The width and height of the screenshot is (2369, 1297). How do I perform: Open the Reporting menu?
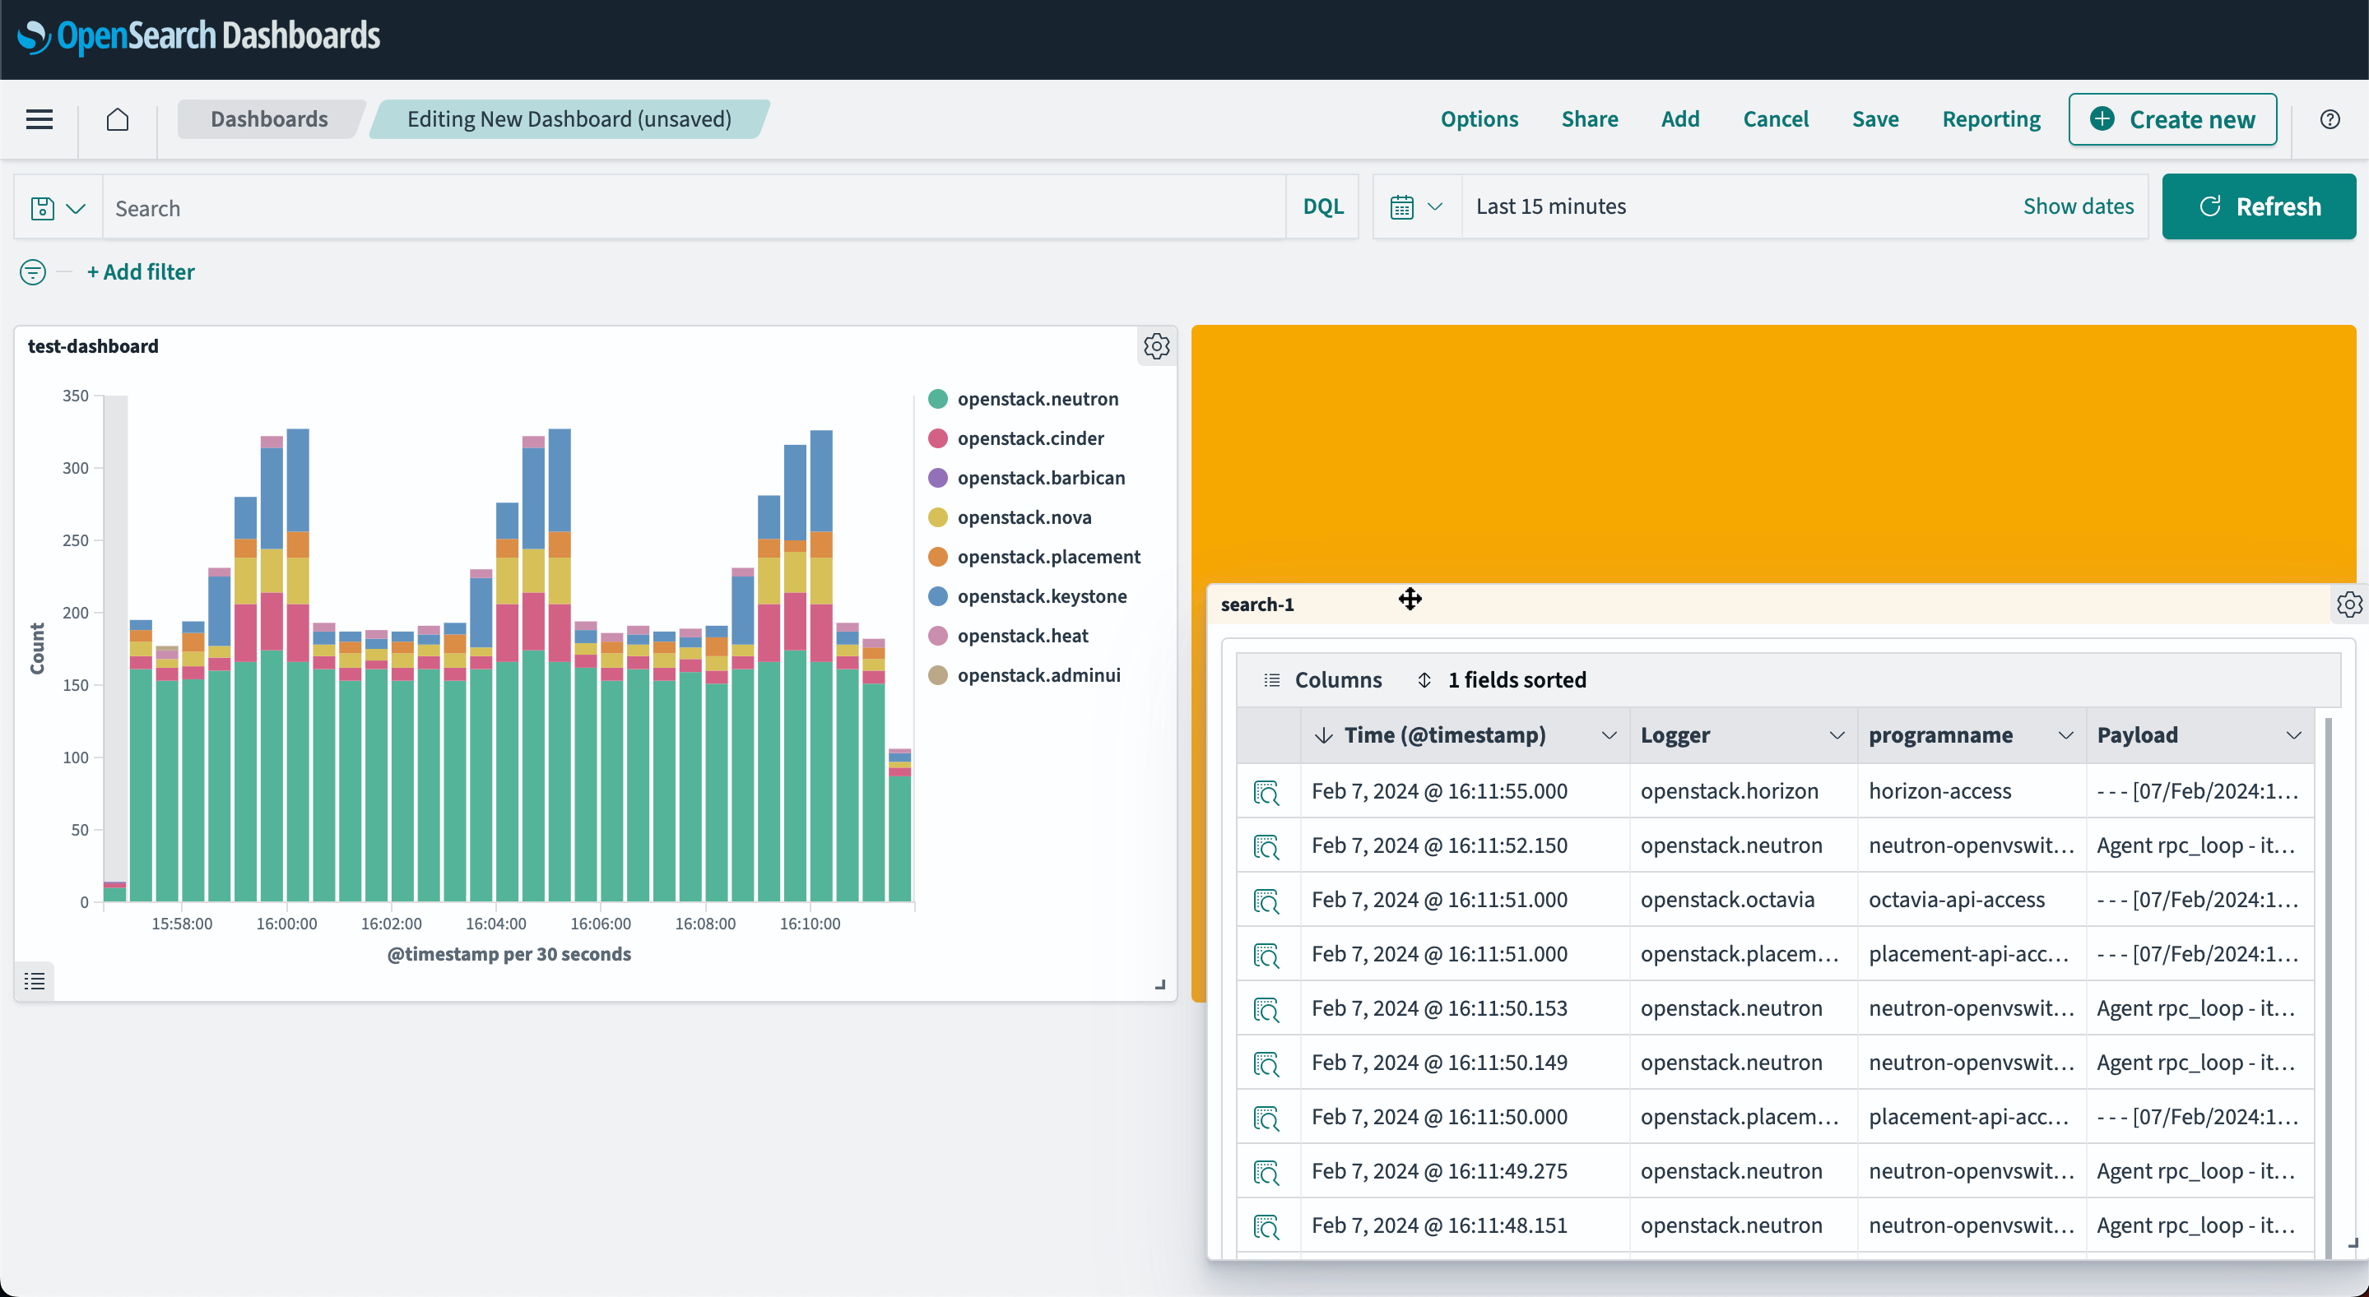(x=1990, y=119)
